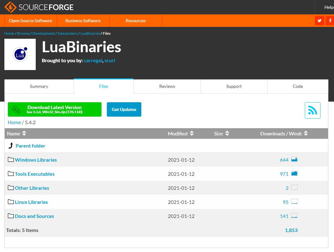
Task: Open download stats chart for Linux Libraries
Action: point(294,201)
